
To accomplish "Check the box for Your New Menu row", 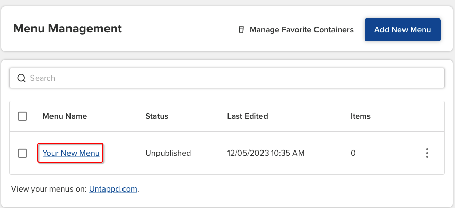I will click(23, 153).
